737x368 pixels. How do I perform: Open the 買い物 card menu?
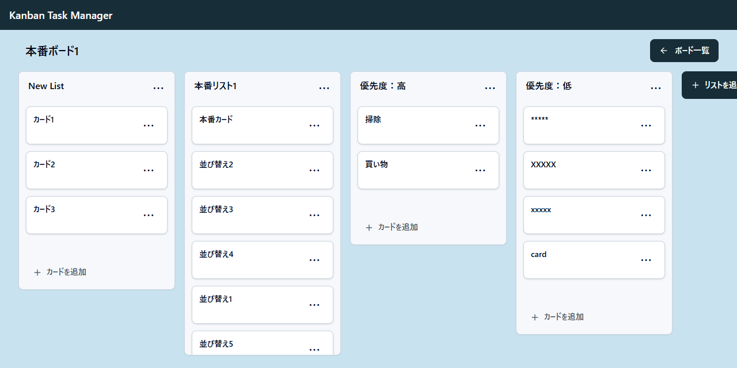480,170
